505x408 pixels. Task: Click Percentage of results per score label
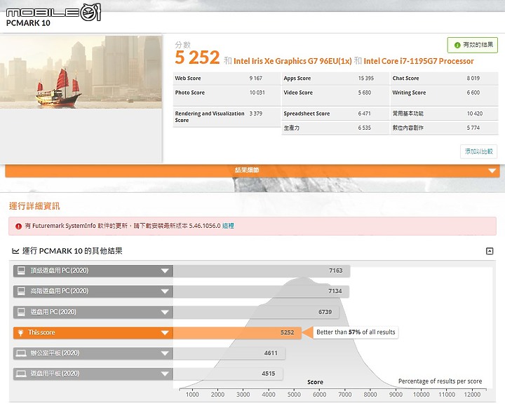tap(440, 381)
